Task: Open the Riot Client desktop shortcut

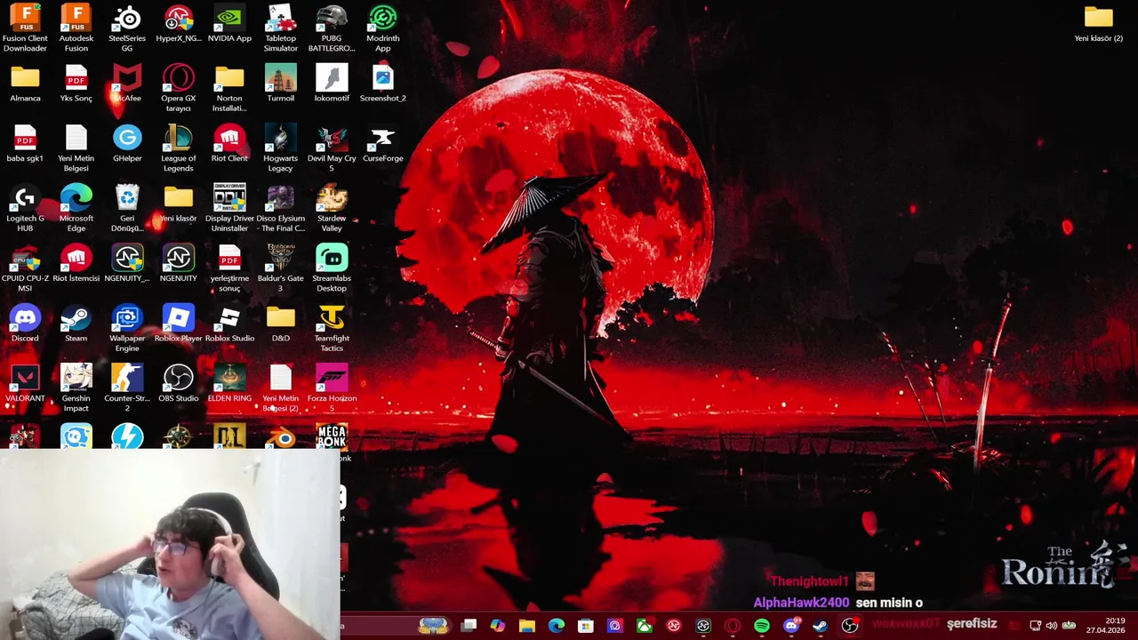Action: coord(229,144)
